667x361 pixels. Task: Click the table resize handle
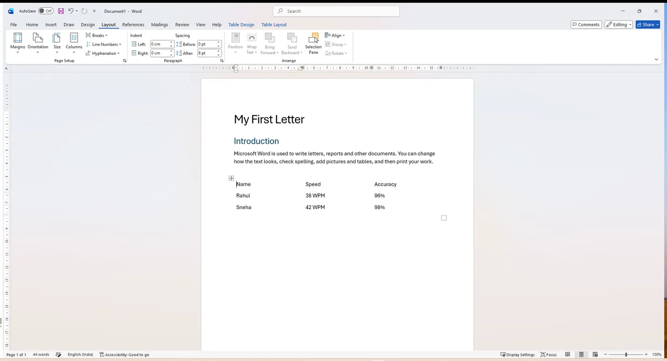444,218
